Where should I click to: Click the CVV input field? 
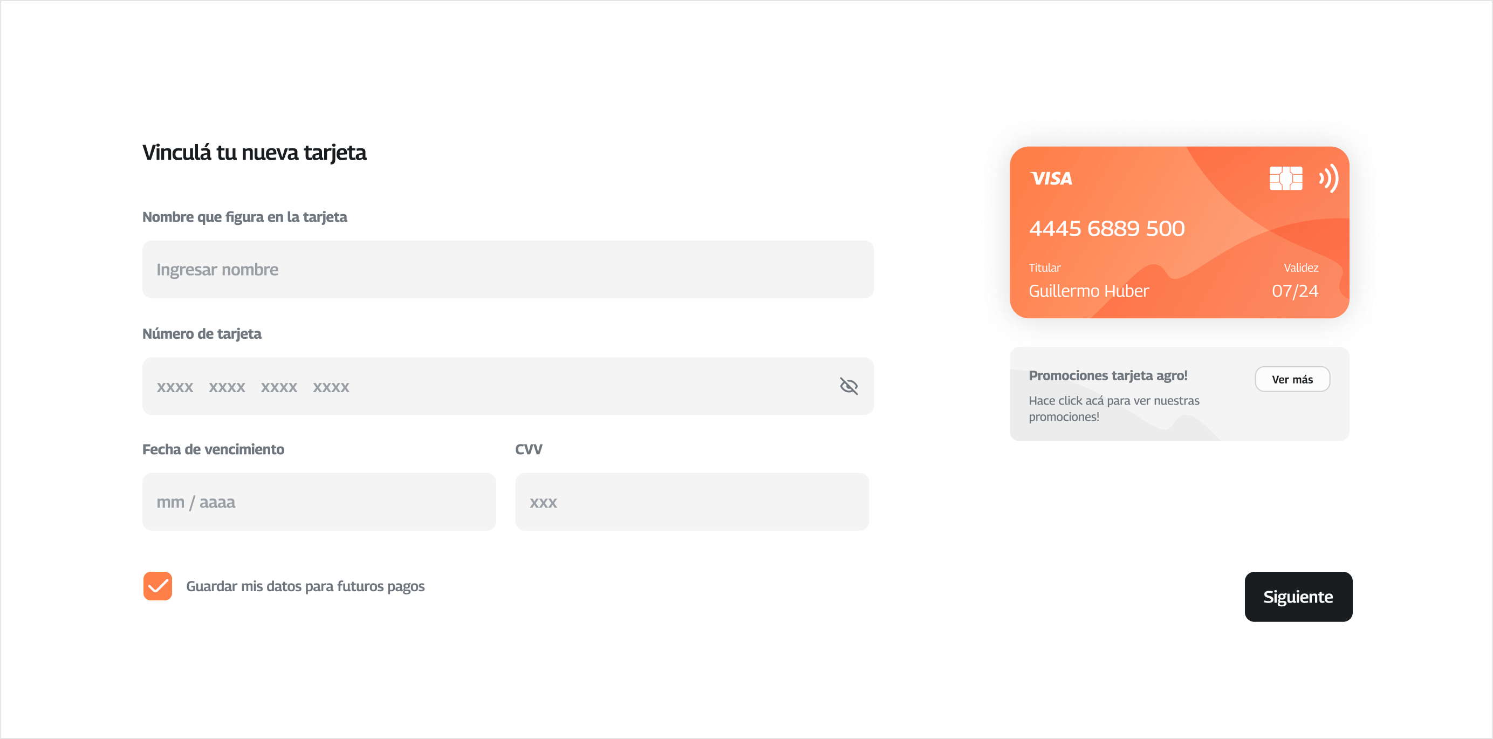691,502
